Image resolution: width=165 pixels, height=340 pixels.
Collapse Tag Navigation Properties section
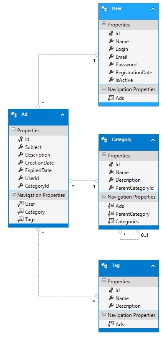[x=104, y=314]
